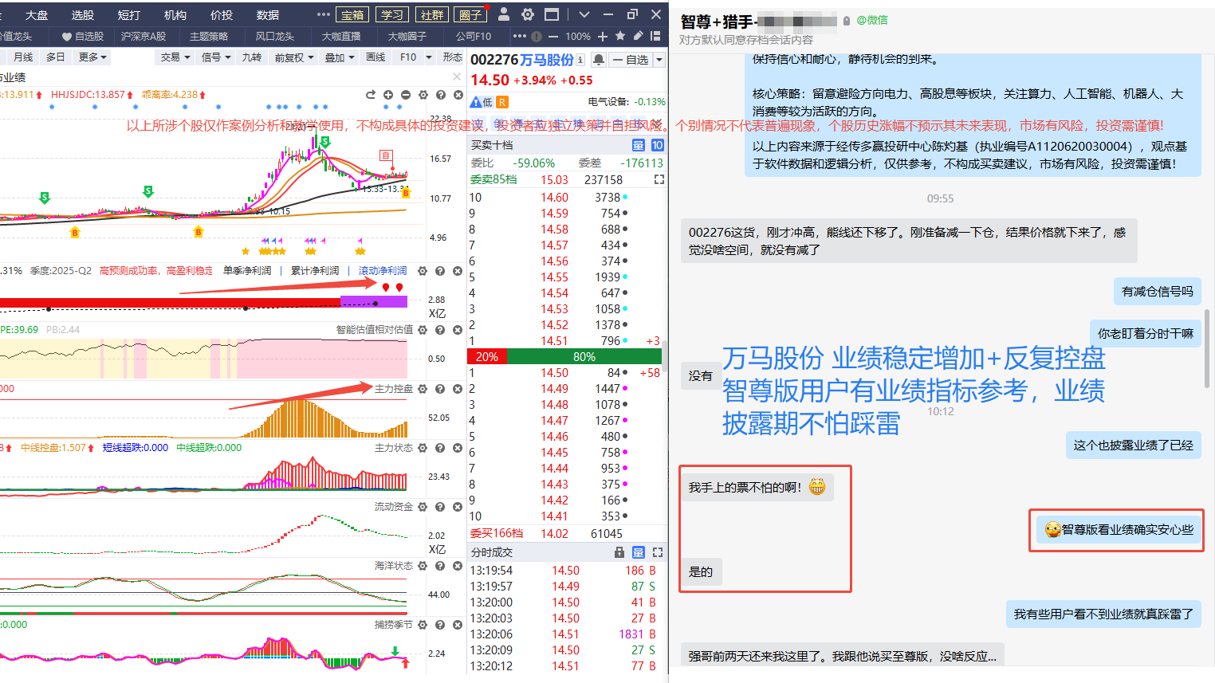Open settings gear for 海洋状态 indicator
The height and width of the screenshot is (683, 1215).
[x=423, y=566]
